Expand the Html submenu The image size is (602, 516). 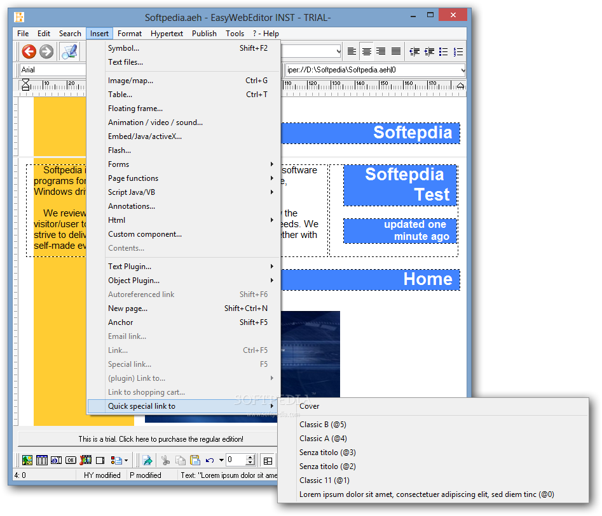(x=184, y=220)
